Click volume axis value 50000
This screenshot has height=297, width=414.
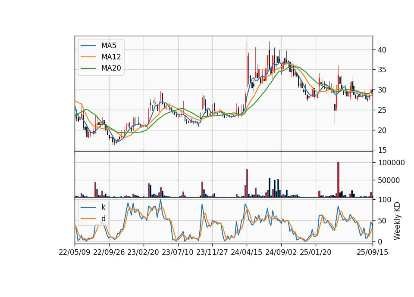[x=389, y=180]
